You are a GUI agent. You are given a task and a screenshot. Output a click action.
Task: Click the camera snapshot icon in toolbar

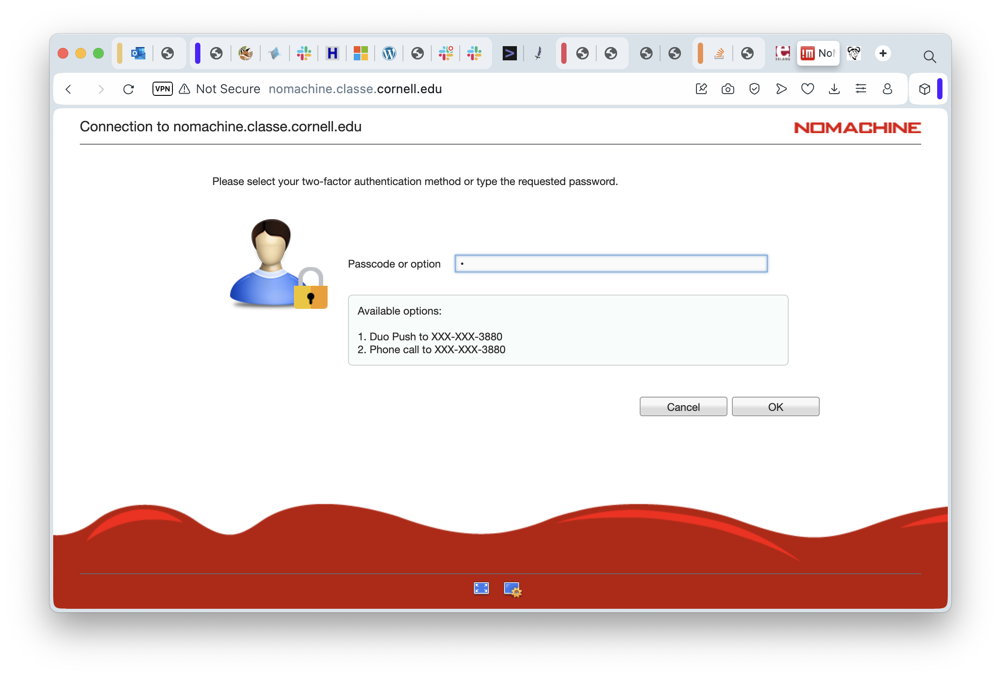727,89
